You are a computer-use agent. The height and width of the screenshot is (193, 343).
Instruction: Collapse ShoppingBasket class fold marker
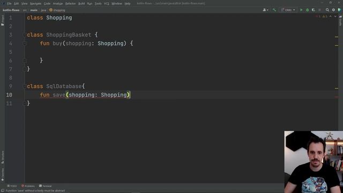pyautogui.click(x=24, y=35)
